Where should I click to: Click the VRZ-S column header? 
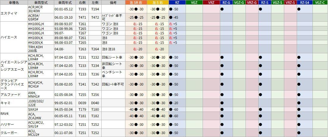pyautogui.click(x=290, y=2)
